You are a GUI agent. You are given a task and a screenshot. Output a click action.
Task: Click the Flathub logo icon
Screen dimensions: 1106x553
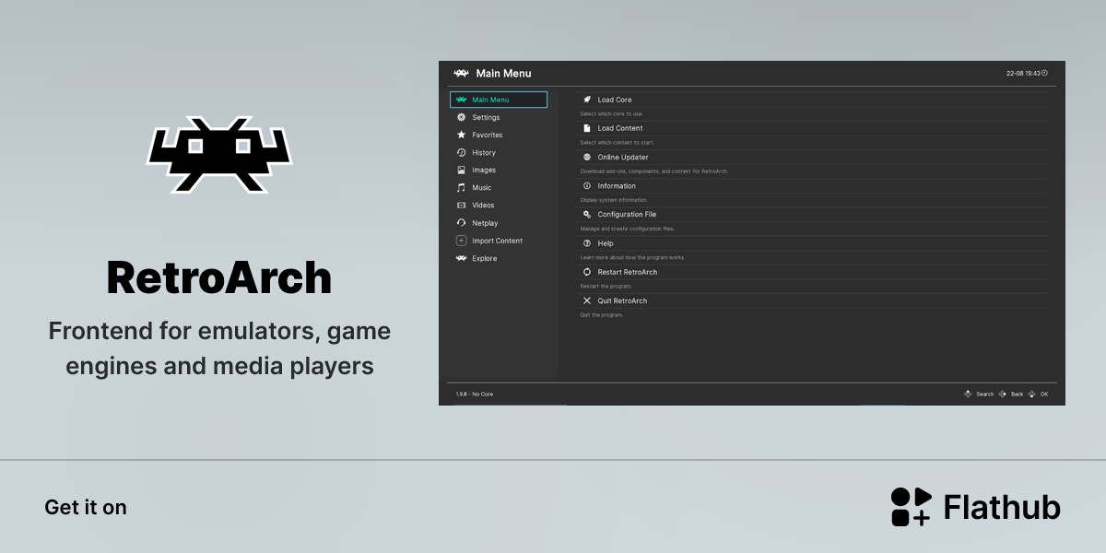[x=912, y=507]
